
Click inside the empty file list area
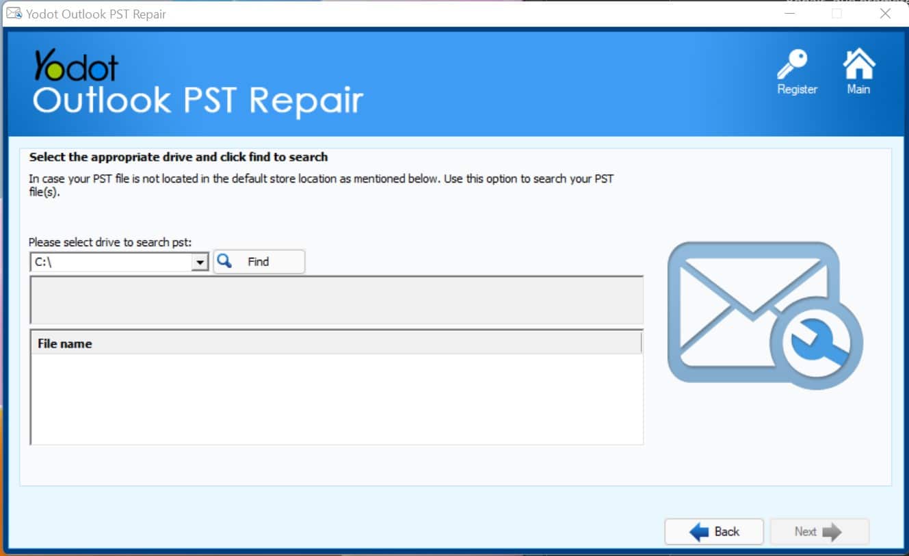click(x=335, y=399)
